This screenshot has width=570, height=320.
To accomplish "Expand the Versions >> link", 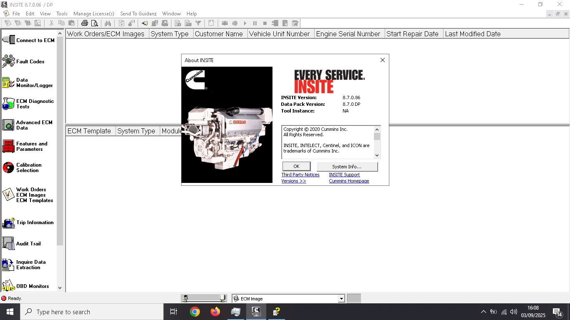I will [x=293, y=181].
